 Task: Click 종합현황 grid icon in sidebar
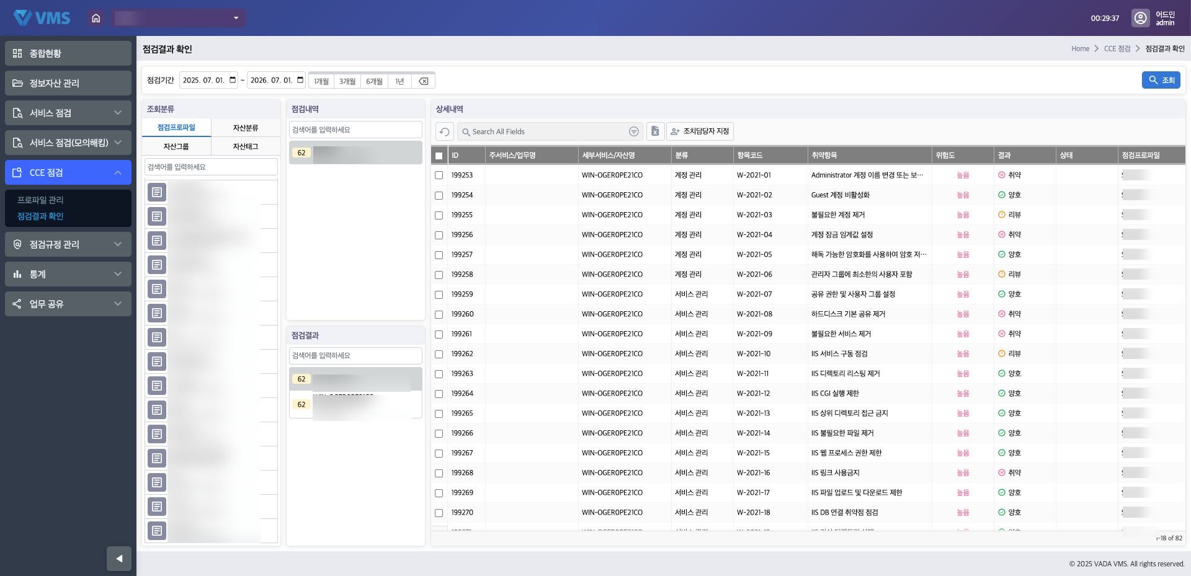tap(17, 53)
